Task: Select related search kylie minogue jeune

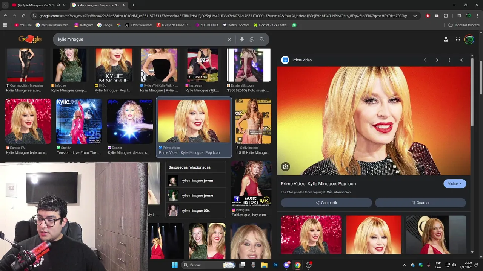Action: (x=195, y=195)
